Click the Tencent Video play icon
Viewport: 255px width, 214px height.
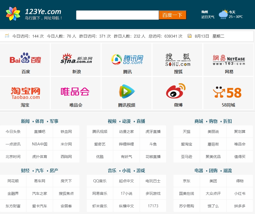point(127,92)
